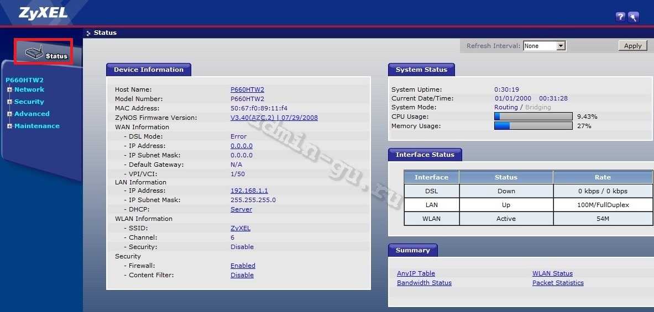Click the ZyXEL logo
The height and width of the screenshot is (312, 654).
coord(43,13)
